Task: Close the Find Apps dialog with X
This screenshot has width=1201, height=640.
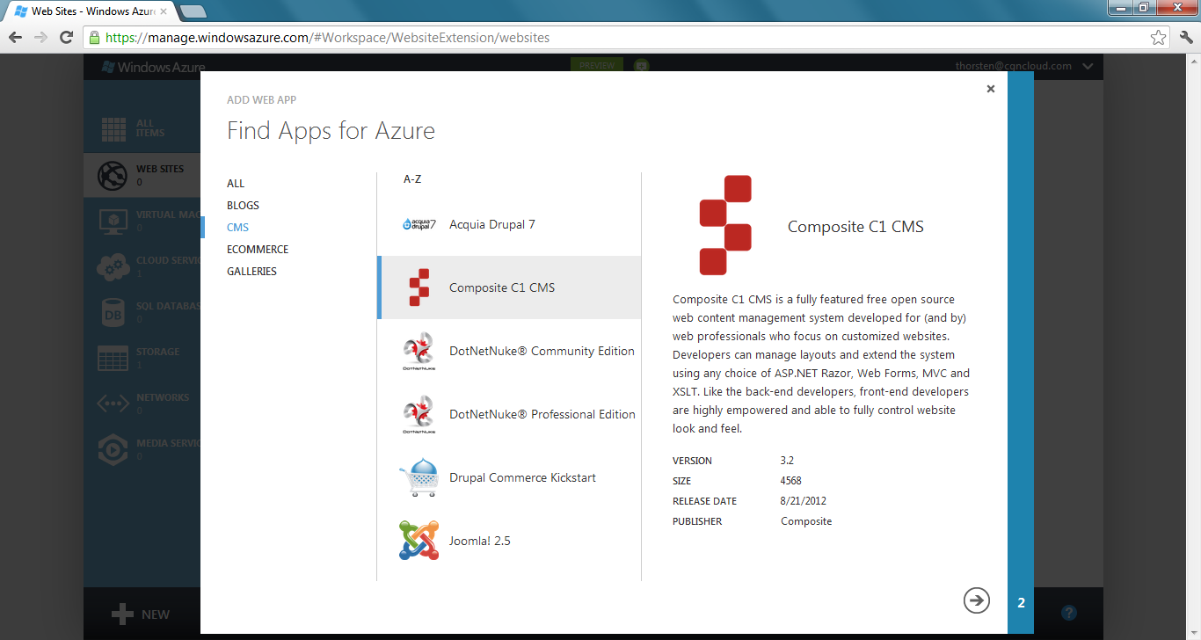Action: [991, 89]
